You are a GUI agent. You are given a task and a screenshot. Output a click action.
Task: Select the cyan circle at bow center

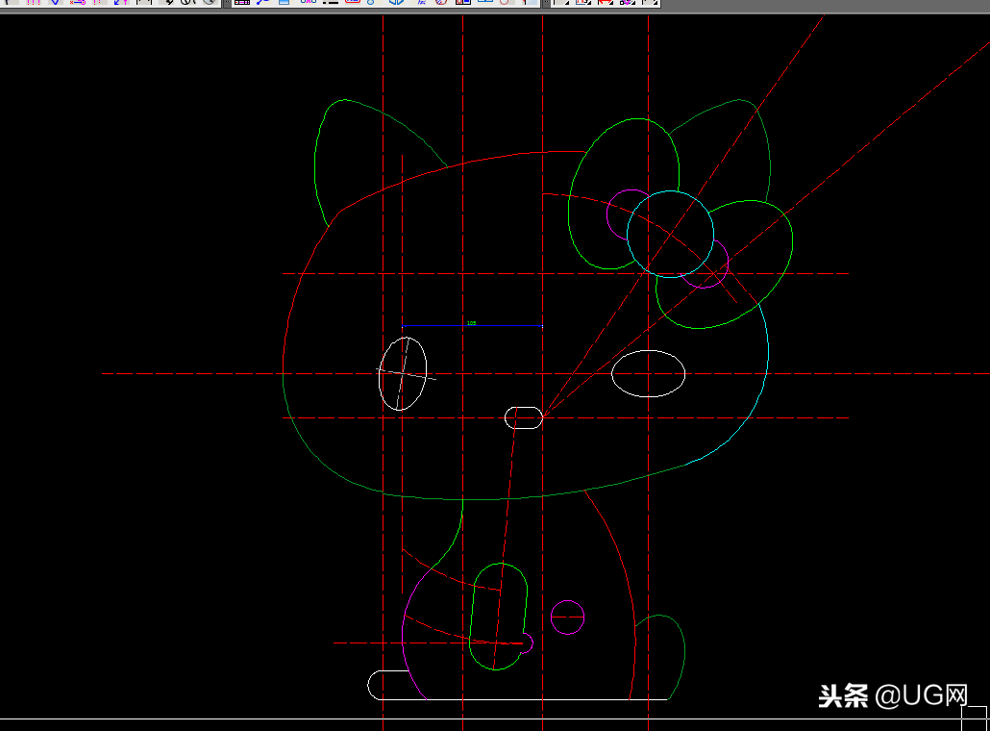(x=671, y=234)
